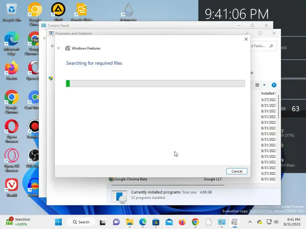This screenshot has width=306, height=229.
Task: Open Bandicam desktop shortcut
Action: [33, 129]
